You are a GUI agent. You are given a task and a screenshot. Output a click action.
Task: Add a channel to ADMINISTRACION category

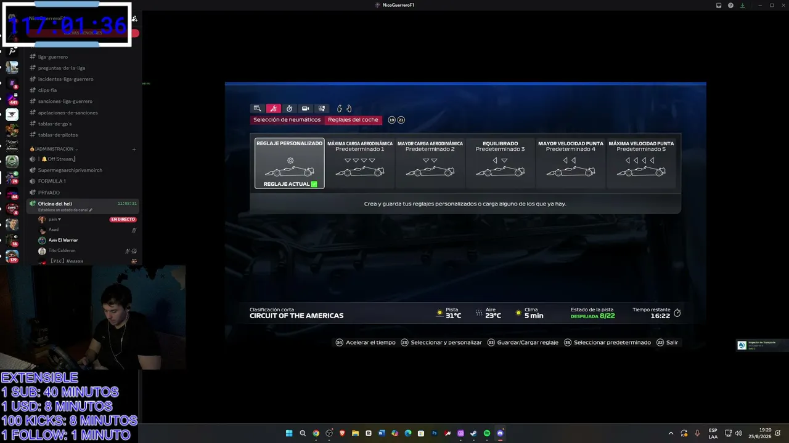point(134,149)
